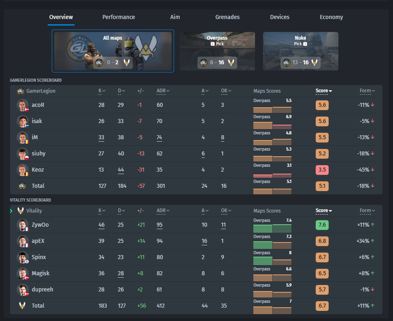Open ZywOo player name link
Image resolution: width=393 pixels, height=321 pixels.
point(40,225)
